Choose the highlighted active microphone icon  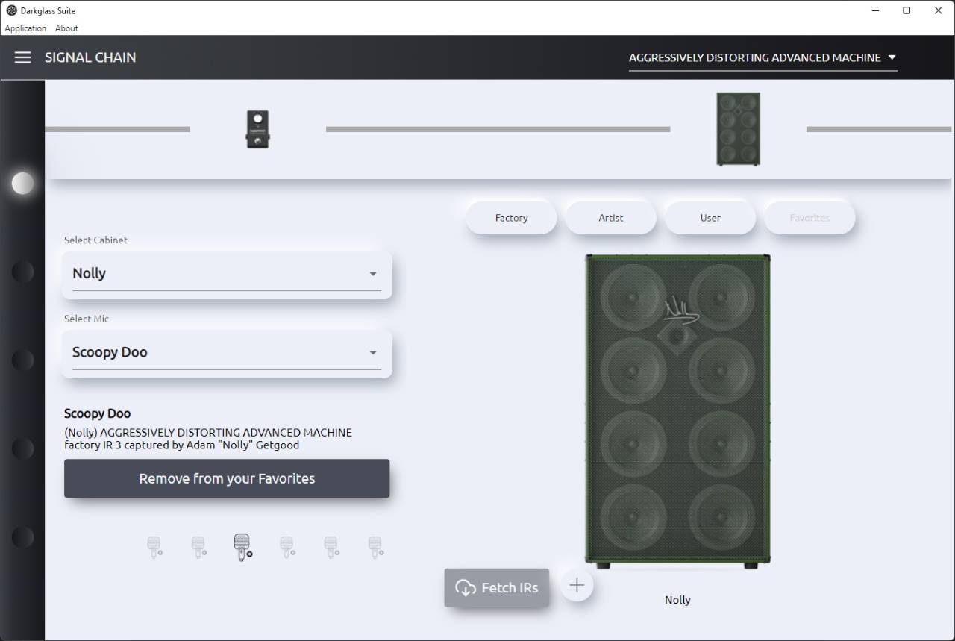point(242,547)
